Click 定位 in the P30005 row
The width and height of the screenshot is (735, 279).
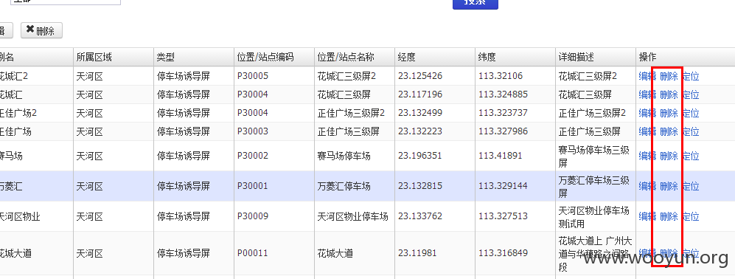click(x=691, y=76)
